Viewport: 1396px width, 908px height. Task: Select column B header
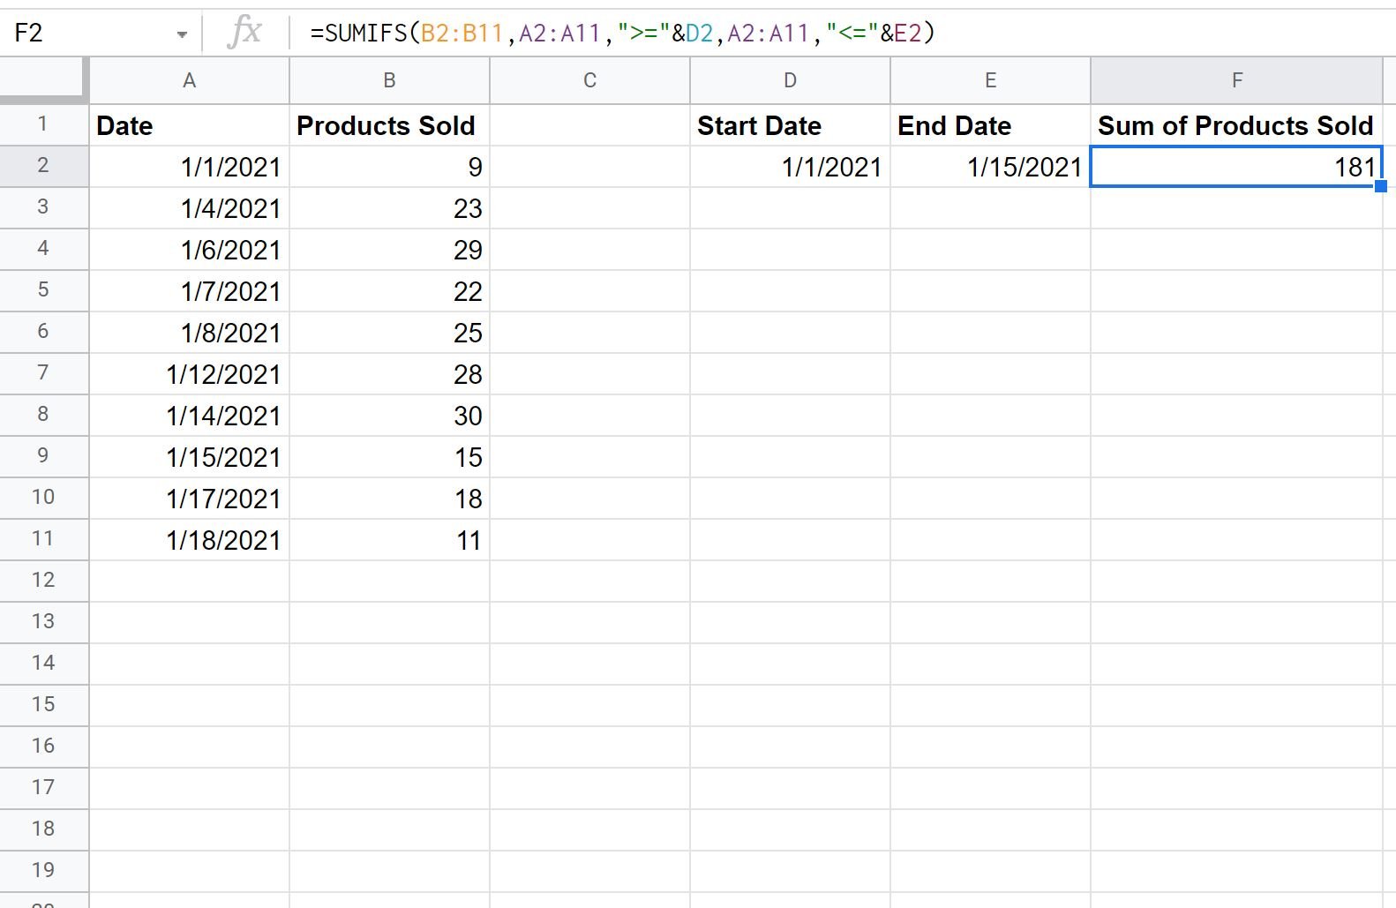tap(389, 80)
